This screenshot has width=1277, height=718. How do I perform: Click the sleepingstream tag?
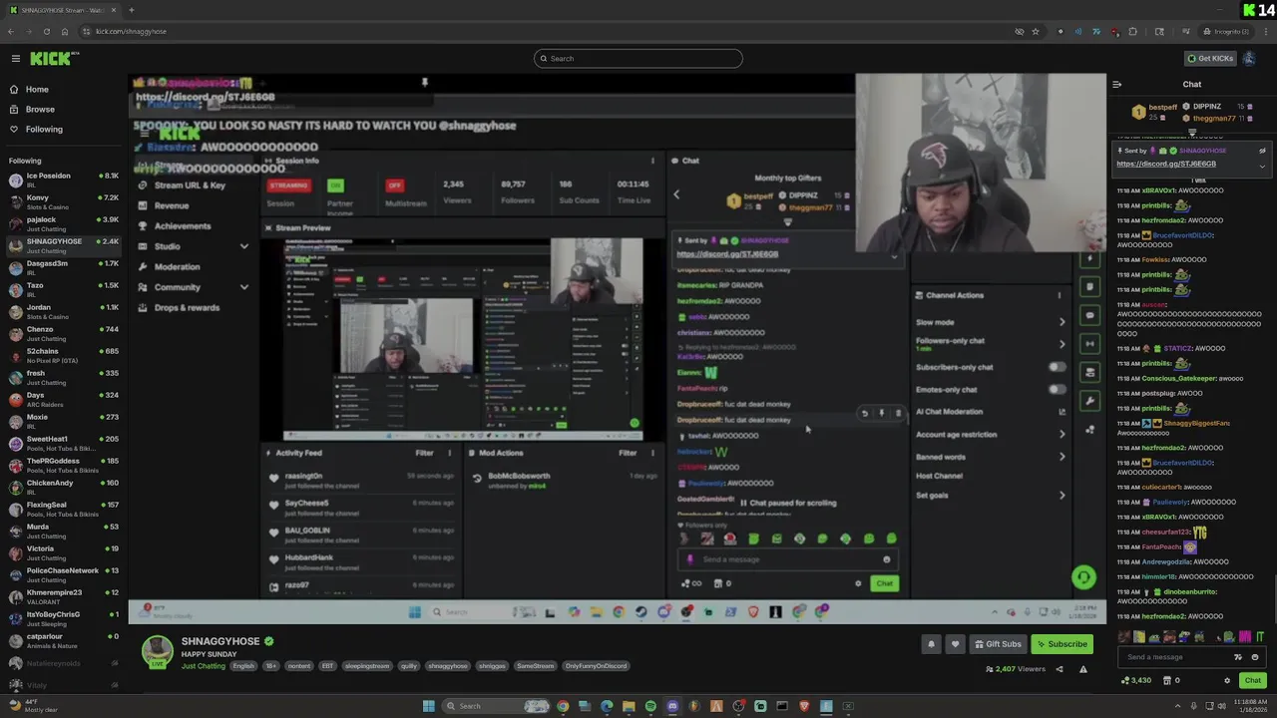tap(367, 666)
